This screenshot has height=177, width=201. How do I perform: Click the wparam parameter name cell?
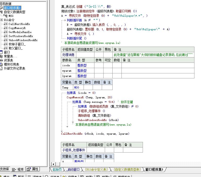68,71
